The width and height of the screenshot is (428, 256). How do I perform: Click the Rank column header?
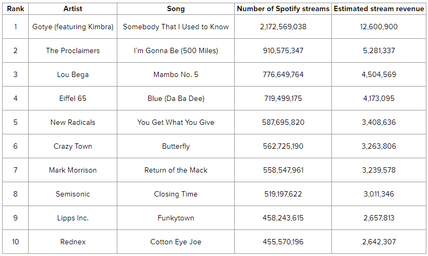pyautogui.click(x=15, y=9)
